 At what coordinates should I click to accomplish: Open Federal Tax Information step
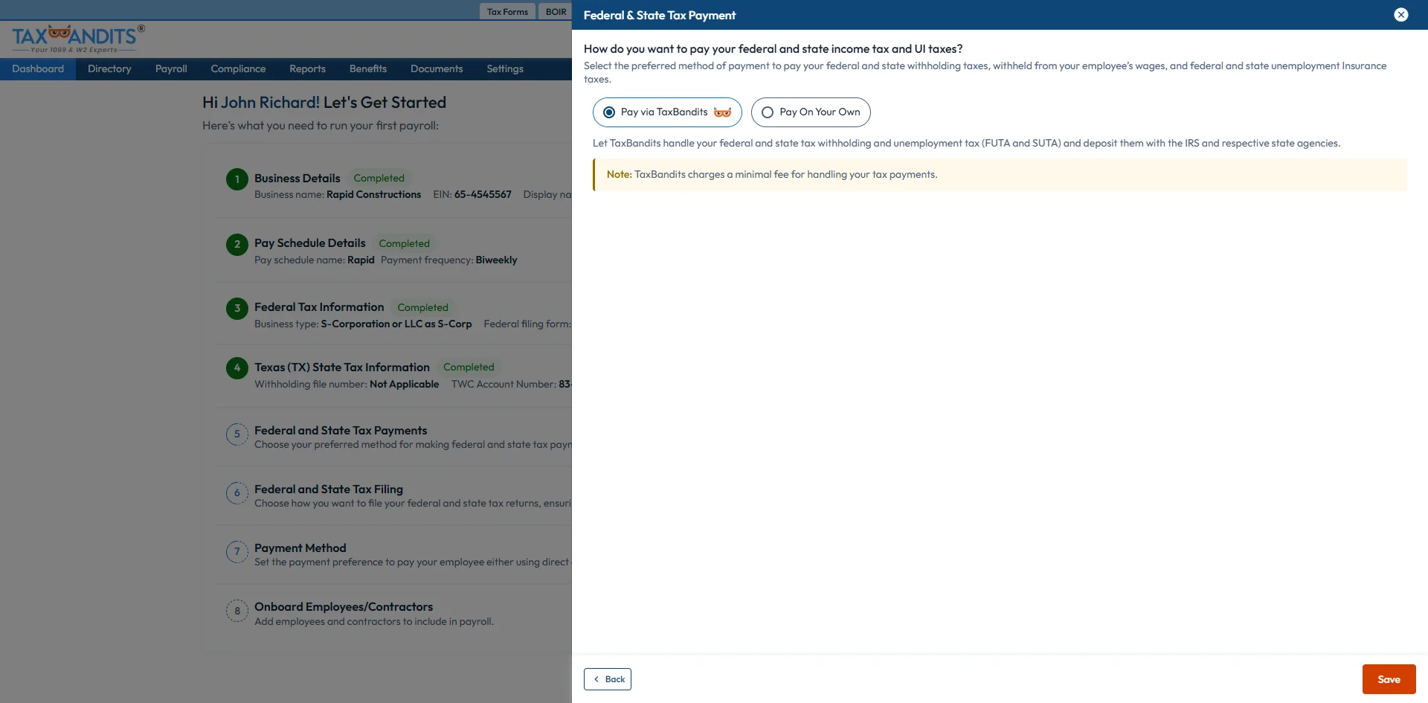(x=319, y=307)
